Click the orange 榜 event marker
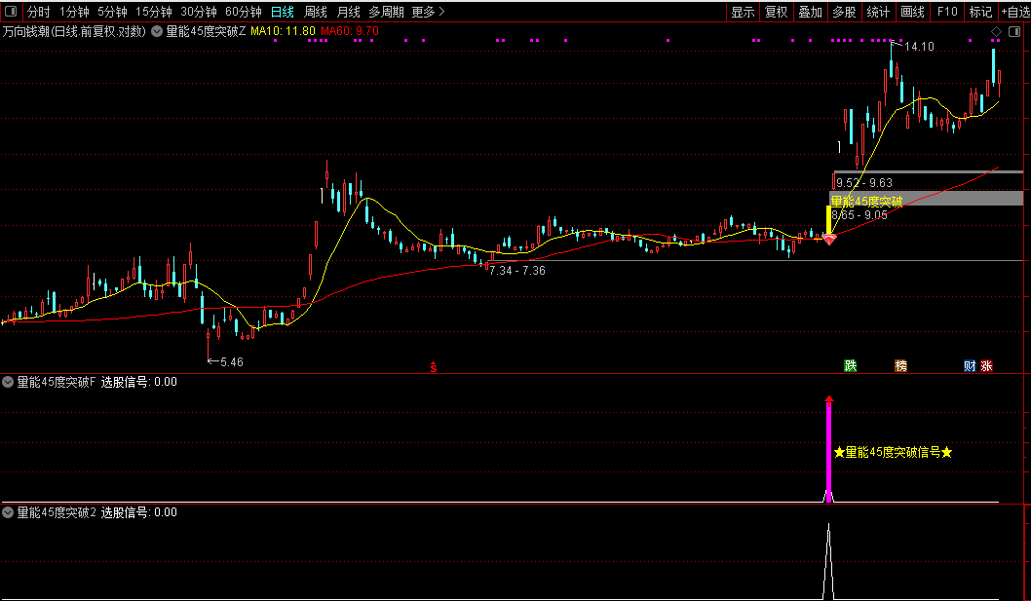Screen dimensions: 1031x601 (x=900, y=366)
